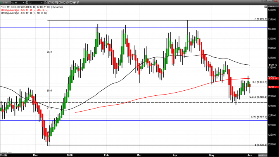Image resolution: width=279 pixels, height=157 pixels.
Task: Click the 0.618 (1288.3) Fibonacci label
Action: pos(258,97)
